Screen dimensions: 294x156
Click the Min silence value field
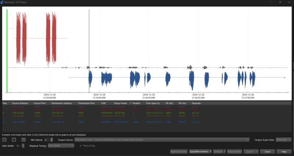(47, 140)
